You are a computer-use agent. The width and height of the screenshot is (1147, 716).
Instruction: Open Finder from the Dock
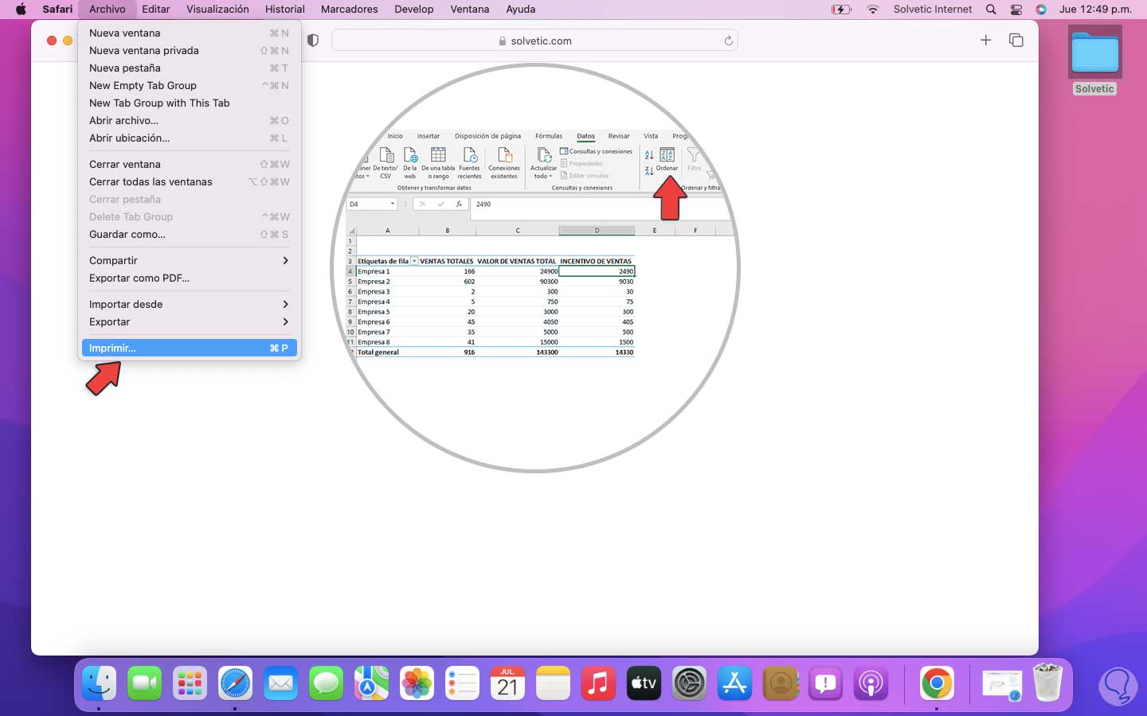coord(99,683)
